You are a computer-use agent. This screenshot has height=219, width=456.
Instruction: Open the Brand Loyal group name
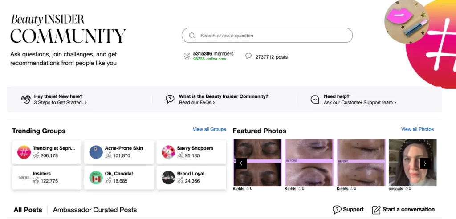(191, 174)
